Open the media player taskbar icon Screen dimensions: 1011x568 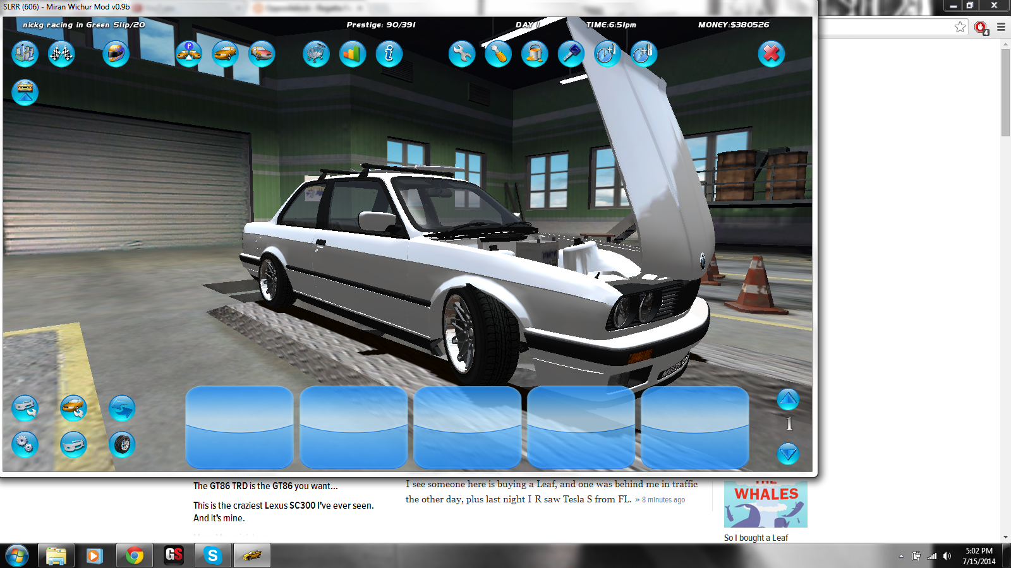[x=95, y=556]
